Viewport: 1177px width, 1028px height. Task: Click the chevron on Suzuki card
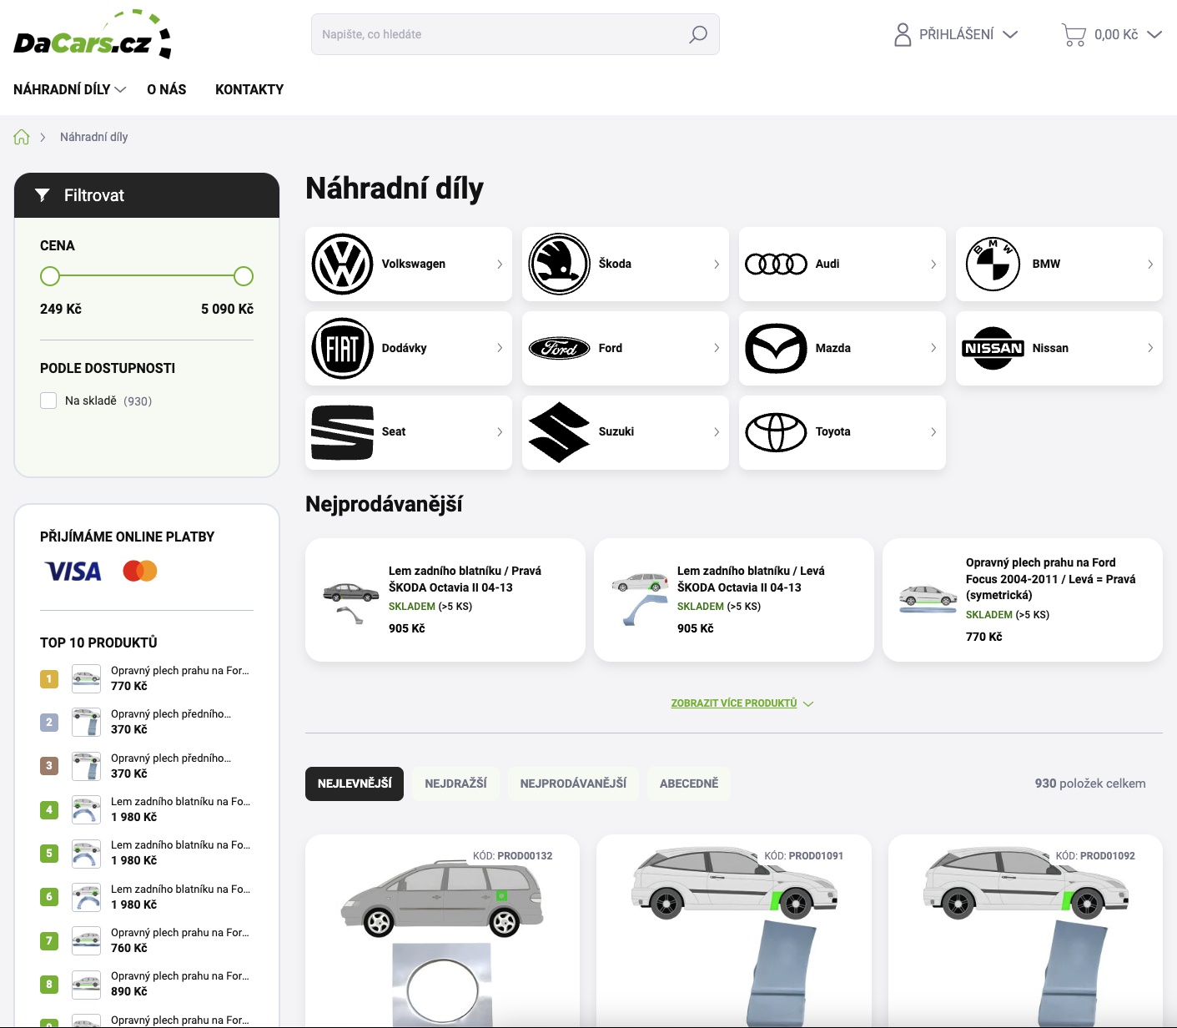(717, 432)
